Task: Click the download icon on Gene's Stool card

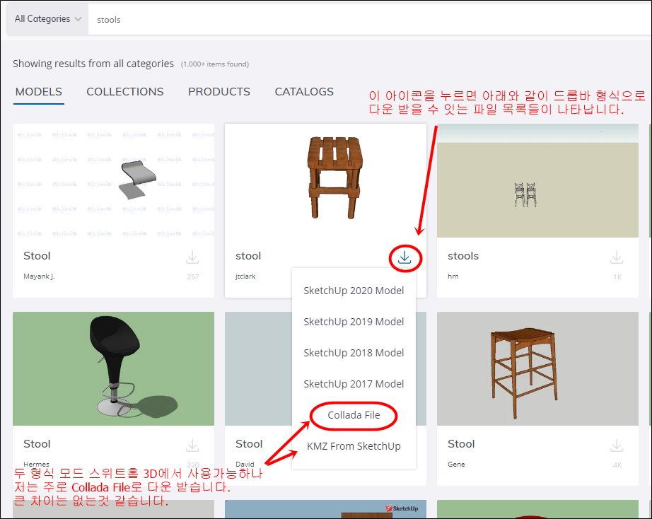Action: (617, 445)
